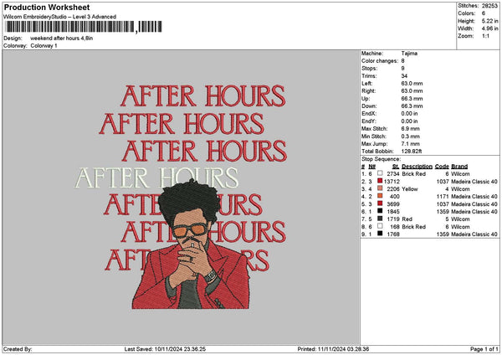Click the Zoom value 1:1
The height and width of the screenshot is (355, 502).
point(485,36)
